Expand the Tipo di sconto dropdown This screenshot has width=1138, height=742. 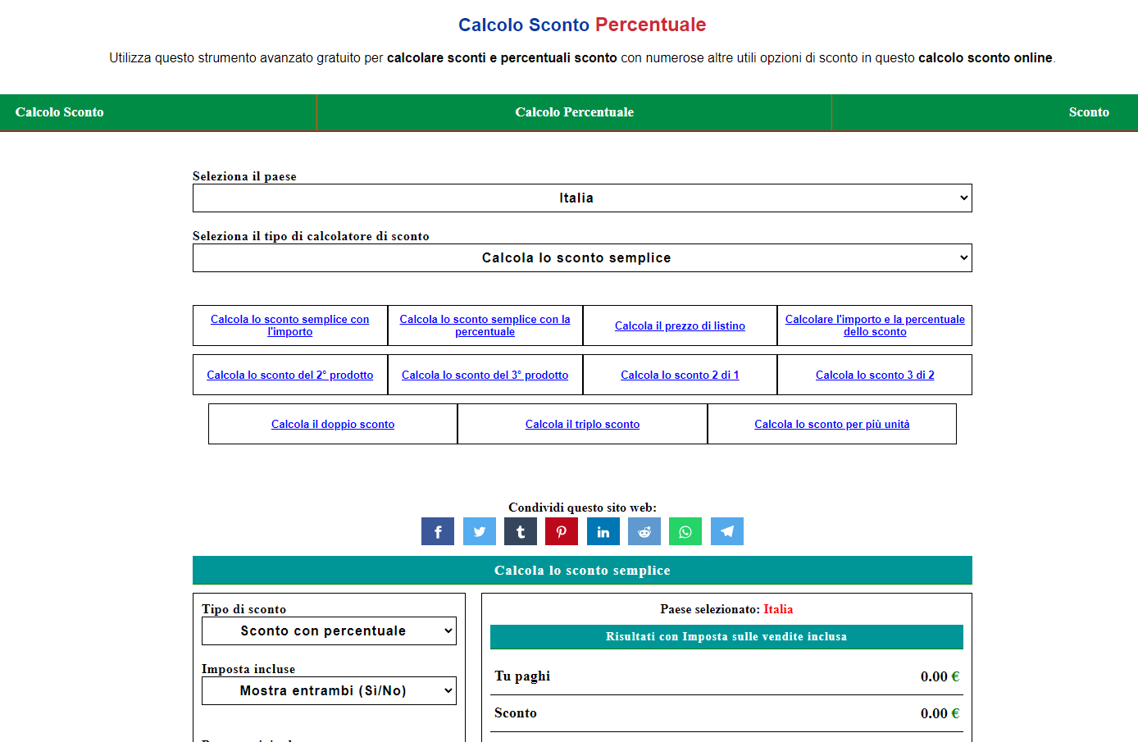(329, 630)
